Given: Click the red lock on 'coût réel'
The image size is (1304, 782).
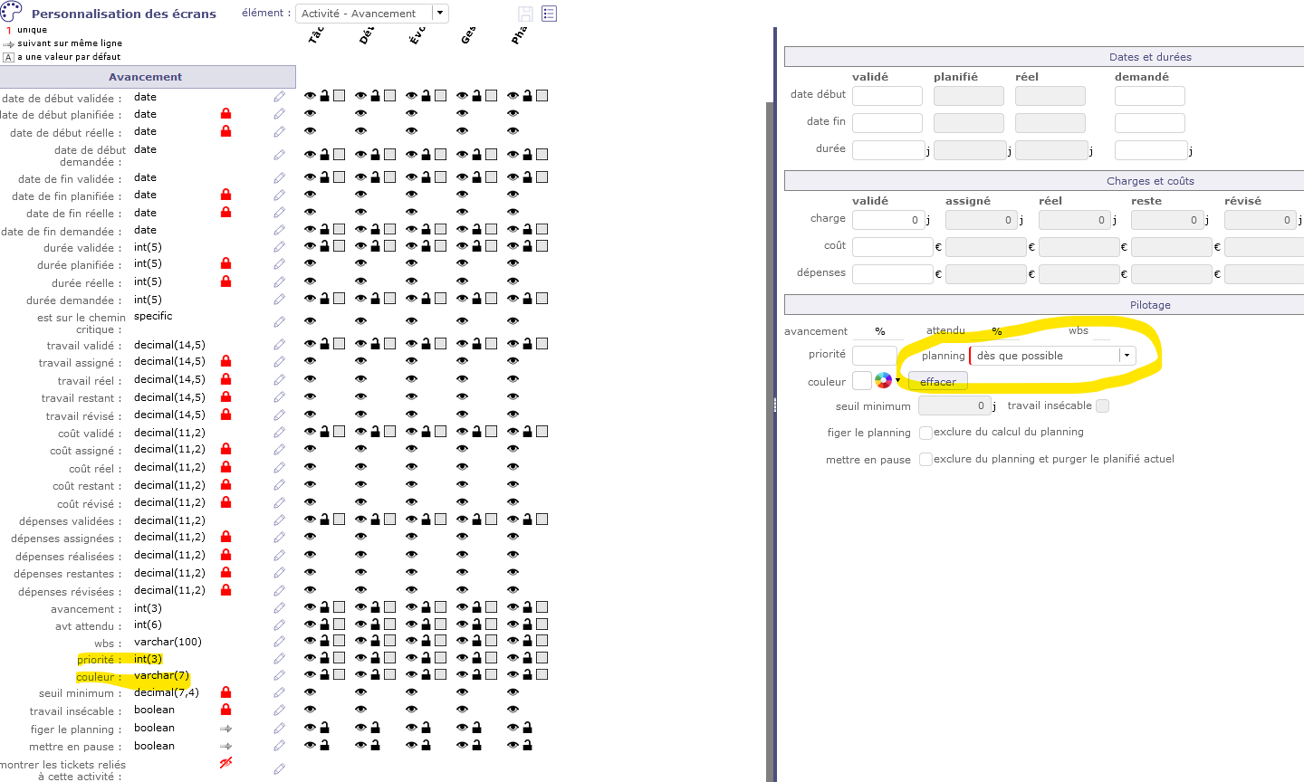Looking at the screenshot, I should (x=225, y=467).
